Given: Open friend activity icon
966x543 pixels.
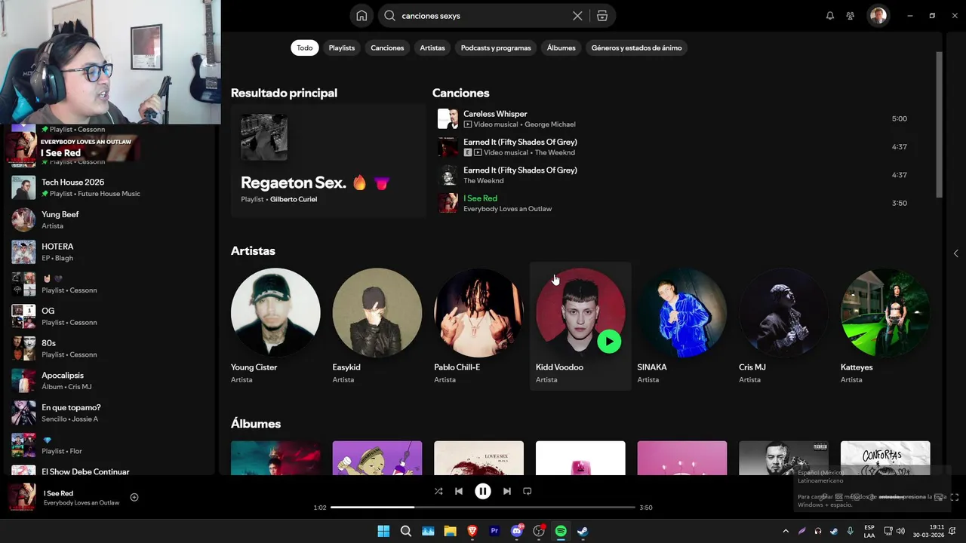Looking at the screenshot, I should (851, 16).
